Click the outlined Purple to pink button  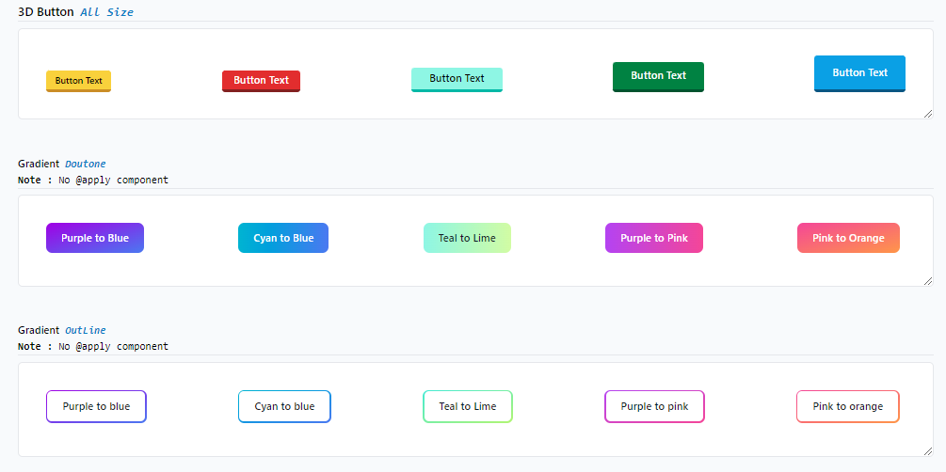(x=654, y=406)
